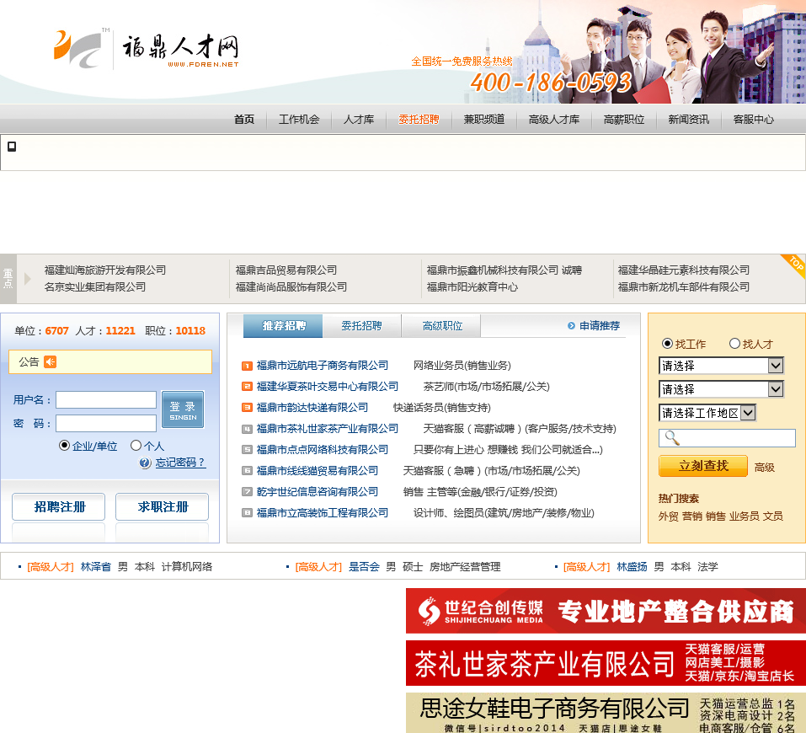Open the second 请选择 dropdown

click(721, 389)
